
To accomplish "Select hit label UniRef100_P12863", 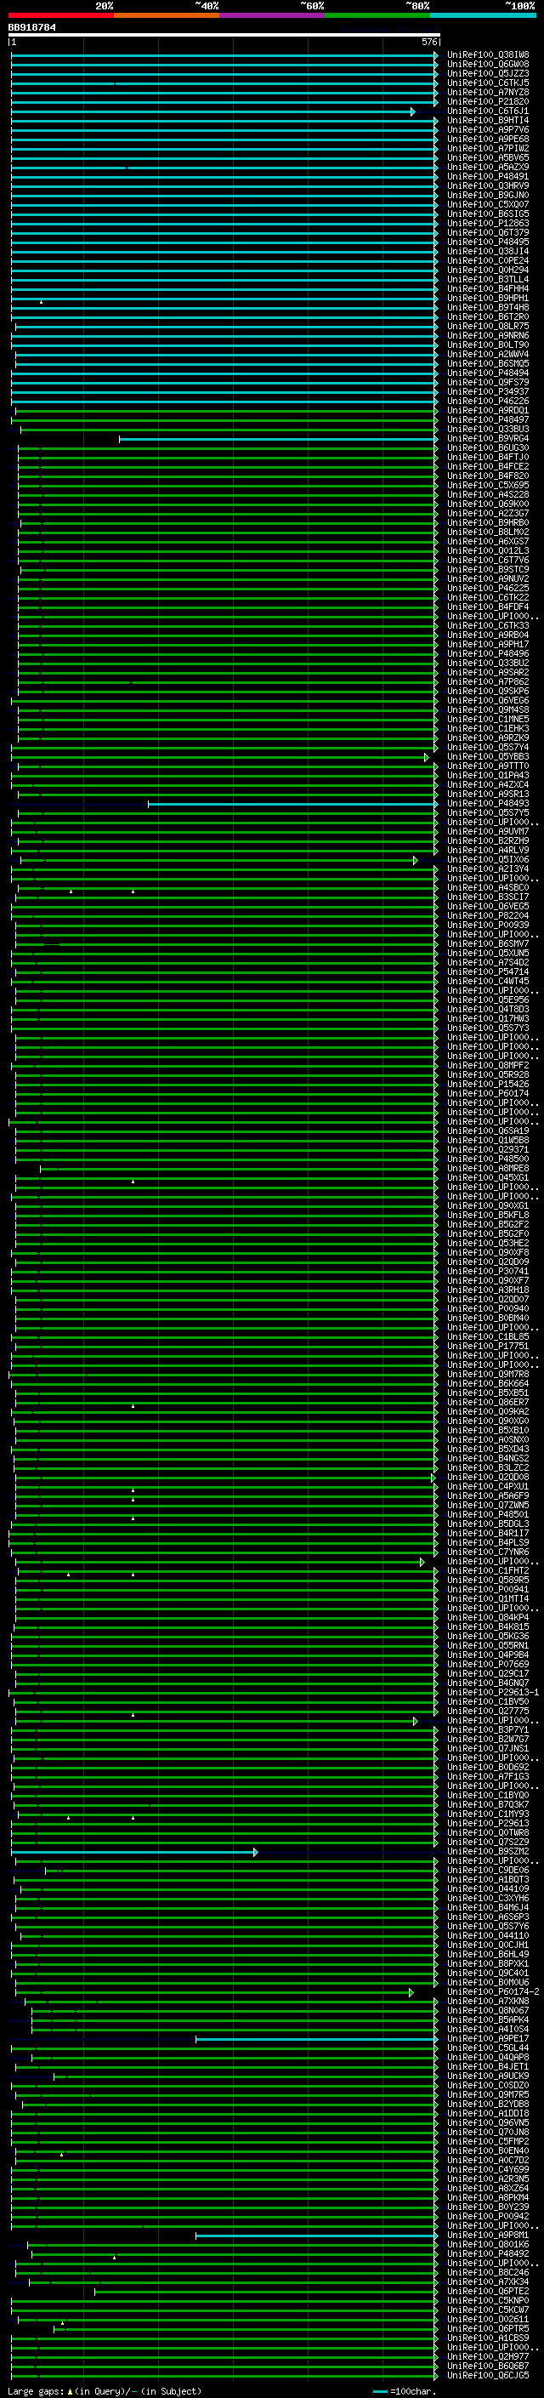I will [x=488, y=224].
